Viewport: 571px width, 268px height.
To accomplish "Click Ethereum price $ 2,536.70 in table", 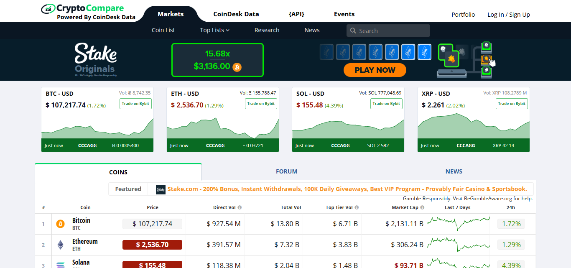I will [152, 245].
